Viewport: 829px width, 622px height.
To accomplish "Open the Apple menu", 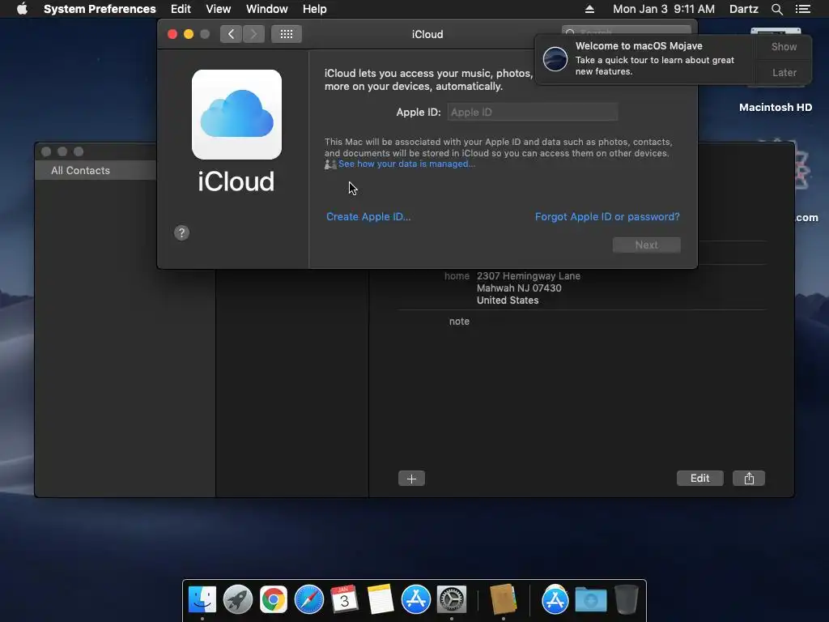I will (22, 9).
